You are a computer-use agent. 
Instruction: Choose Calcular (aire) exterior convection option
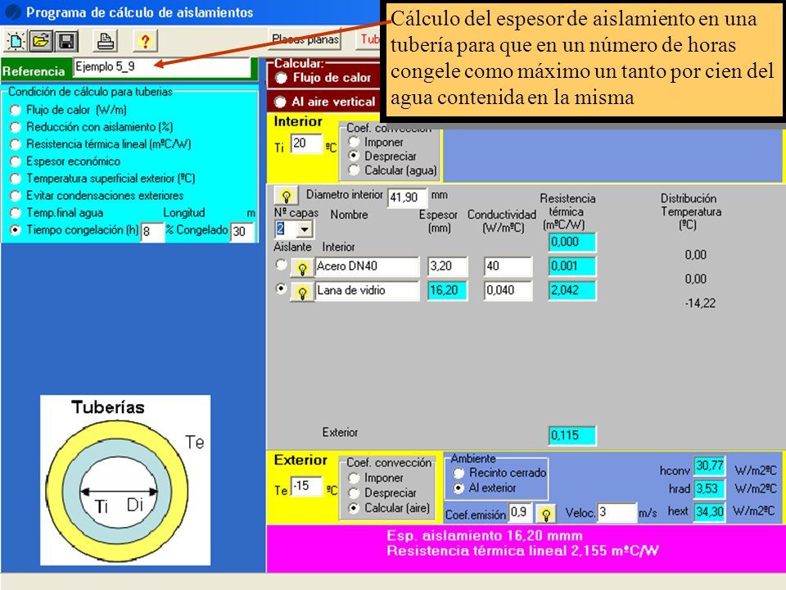click(354, 508)
